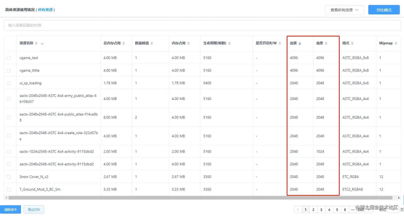Sort by 是否开启R/W column
404x216 pixels.
279,43
